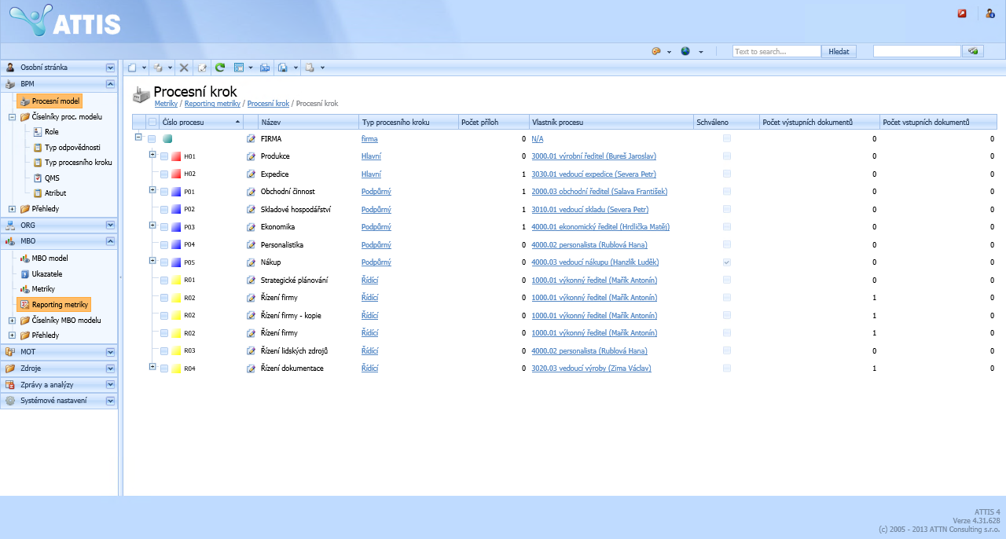The width and height of the screenshot is (1006, 539).
Task: Open the Zdroje sidebar section
Action: (59, 368)
